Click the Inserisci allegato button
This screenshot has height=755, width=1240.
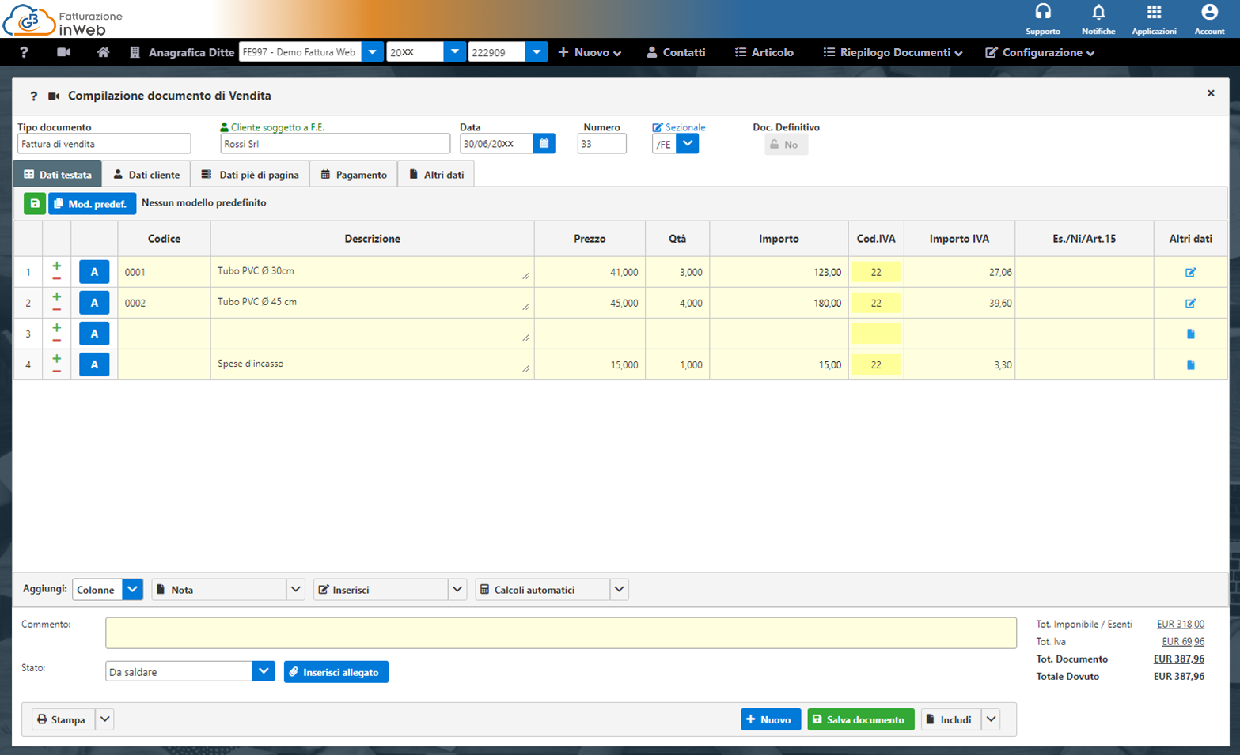point(336,672)
